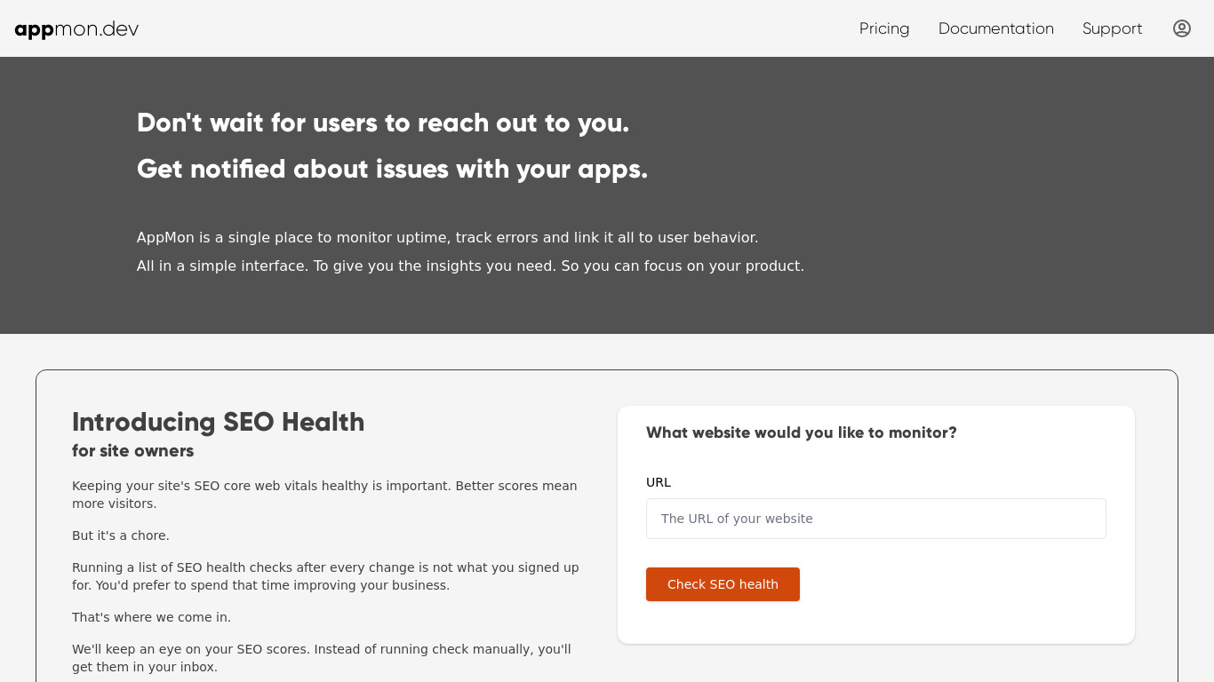Image resolution: width=1214 pixels, height=682 pixels.
Task: Click the 'Running a list of SEO health checks' paragraph
Action: click(325, 576)
